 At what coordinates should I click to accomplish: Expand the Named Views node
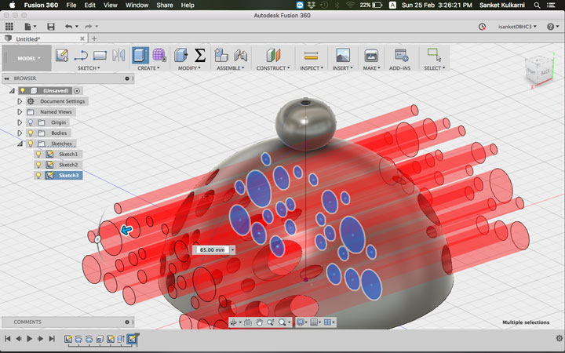pyautogui.click(x=20, y=112)
